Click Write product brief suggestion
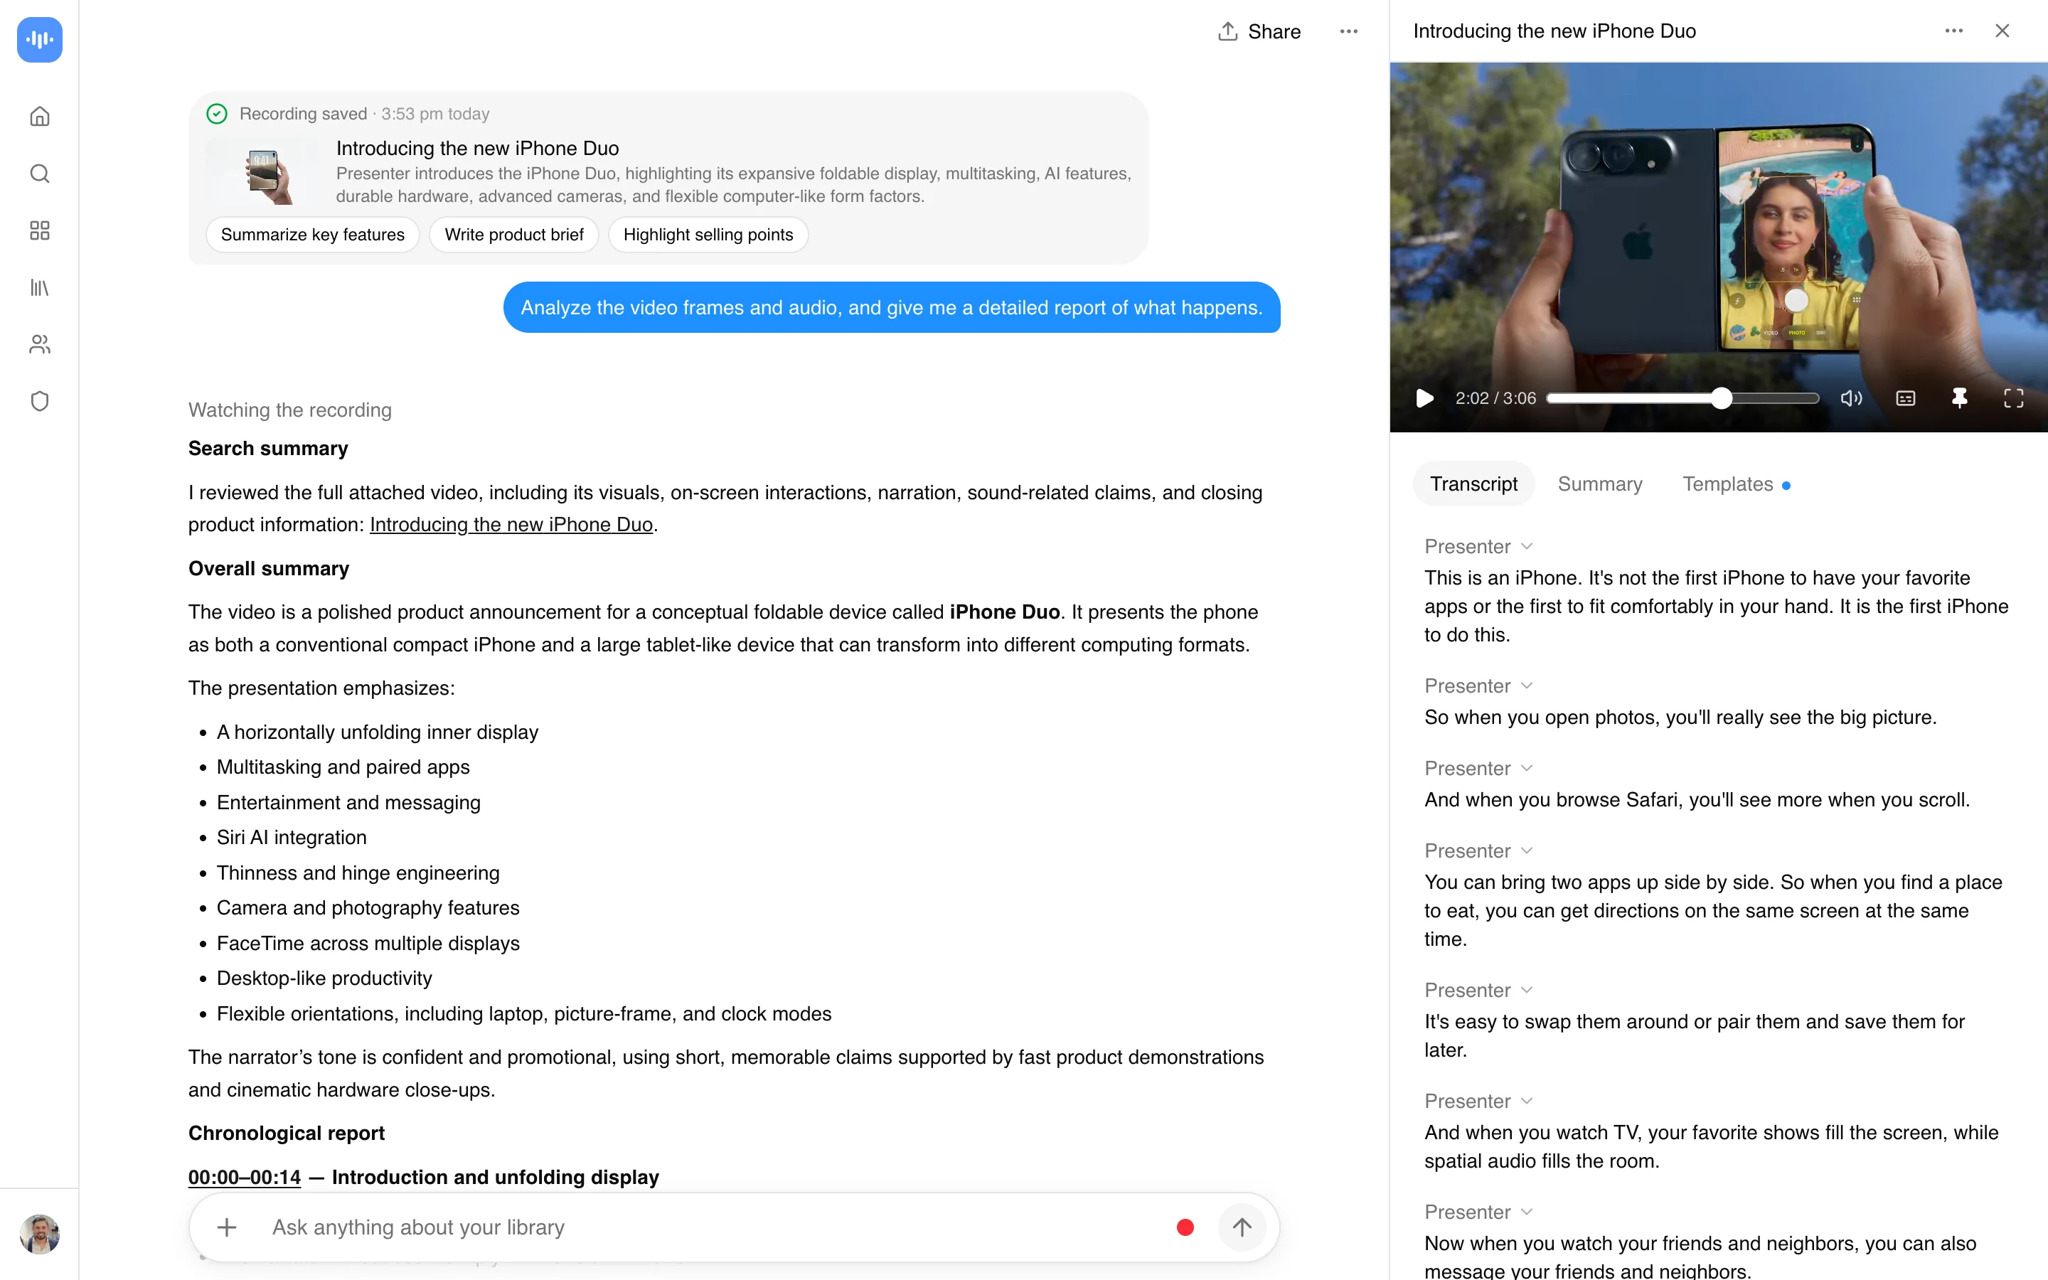The height and width of the screenshot is (1280, 2048). coord(513,235)
